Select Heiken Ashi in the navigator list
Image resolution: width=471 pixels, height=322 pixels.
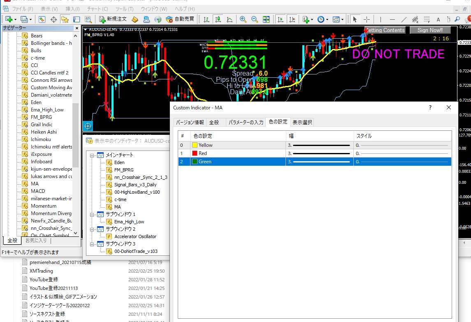tap(44, 132)
